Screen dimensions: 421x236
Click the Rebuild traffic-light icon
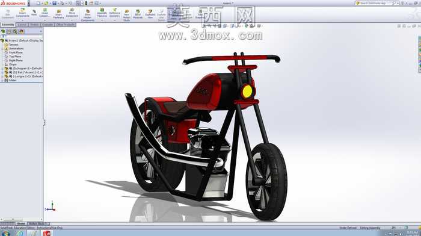coord(86,3)
